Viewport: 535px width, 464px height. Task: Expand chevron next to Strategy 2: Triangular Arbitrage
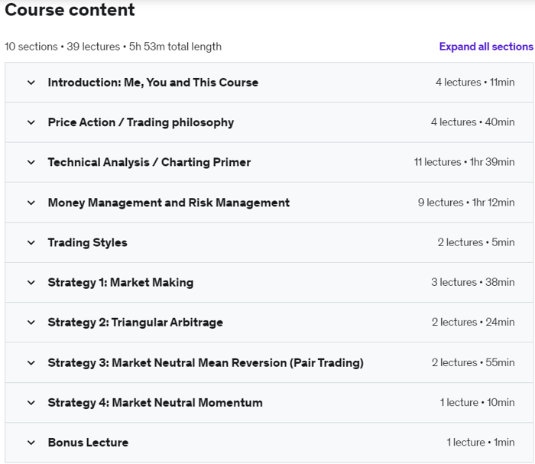[31, 323]
